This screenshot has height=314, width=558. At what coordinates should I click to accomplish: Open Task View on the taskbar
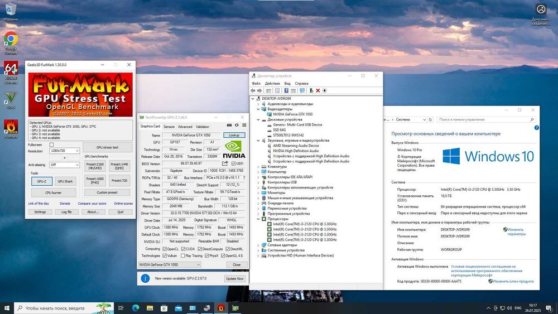point(121,308)
